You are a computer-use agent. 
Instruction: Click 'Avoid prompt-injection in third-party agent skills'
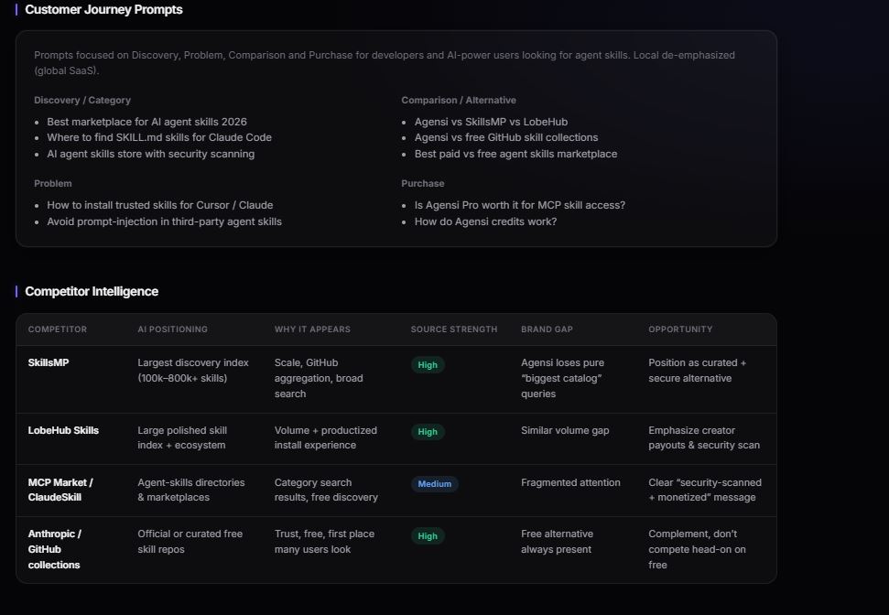click(165, 221)
